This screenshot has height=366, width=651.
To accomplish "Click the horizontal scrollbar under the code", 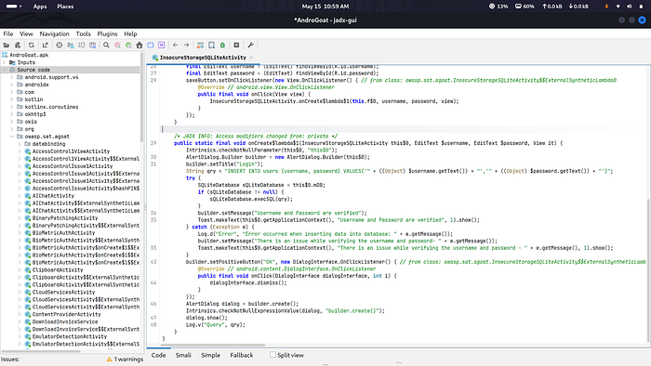I will [x=213, y=345].
